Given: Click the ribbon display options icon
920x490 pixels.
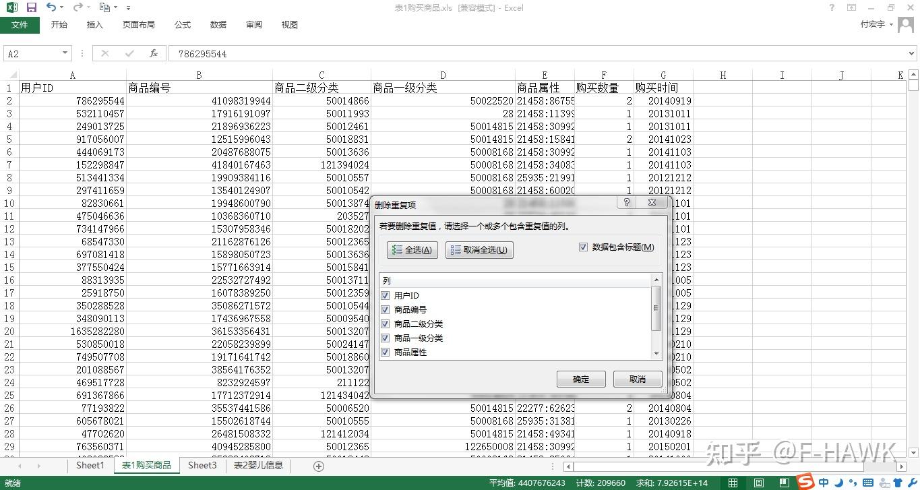Looking at the screenshot, I should tap(852, 7).
